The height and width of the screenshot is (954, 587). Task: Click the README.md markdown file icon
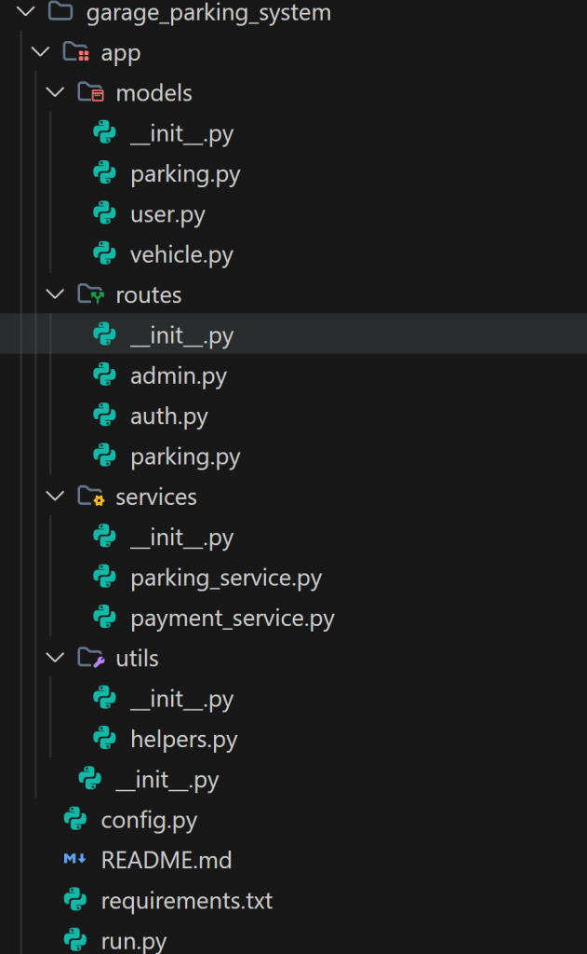[75, 860]
